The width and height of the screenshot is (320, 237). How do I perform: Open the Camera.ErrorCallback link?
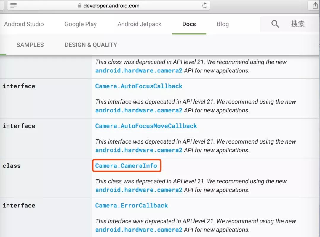[x=132, y=206]
